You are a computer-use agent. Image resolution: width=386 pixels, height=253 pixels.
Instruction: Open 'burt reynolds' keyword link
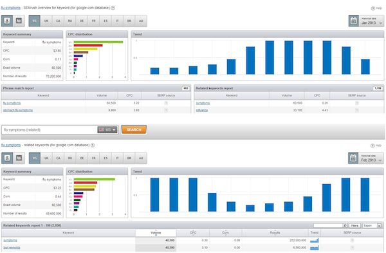(12, 248)
